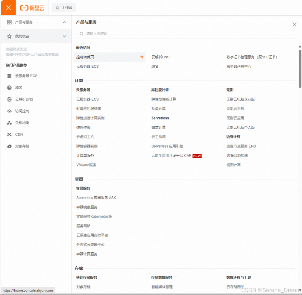The image size is (302, 295).
Task: Open 云解析DNS in recent visits
Action: pos(161,57)
